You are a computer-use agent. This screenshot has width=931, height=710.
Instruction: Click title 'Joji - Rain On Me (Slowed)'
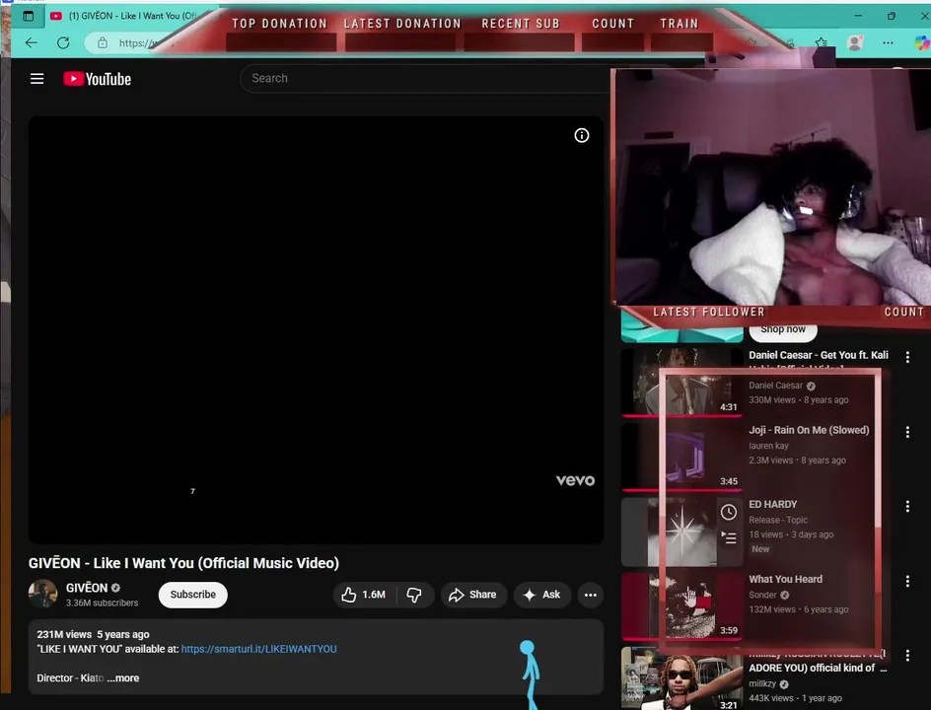(809, 430)
